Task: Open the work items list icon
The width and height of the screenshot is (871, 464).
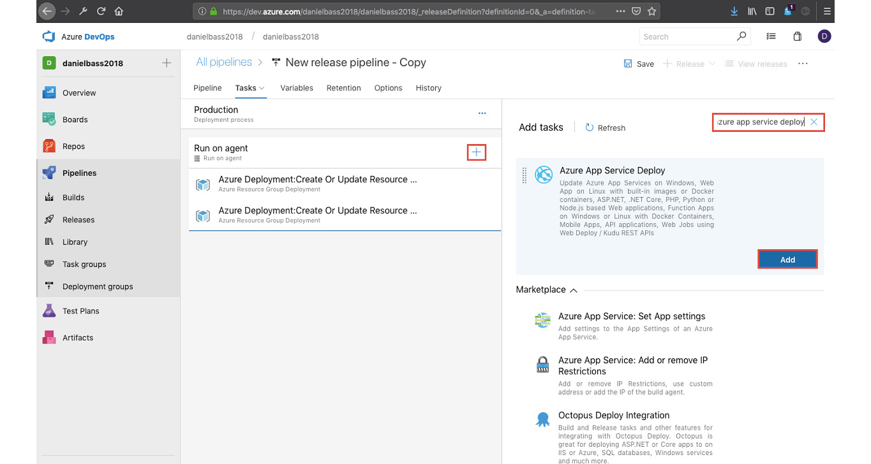Action: (x=771, y=36)
